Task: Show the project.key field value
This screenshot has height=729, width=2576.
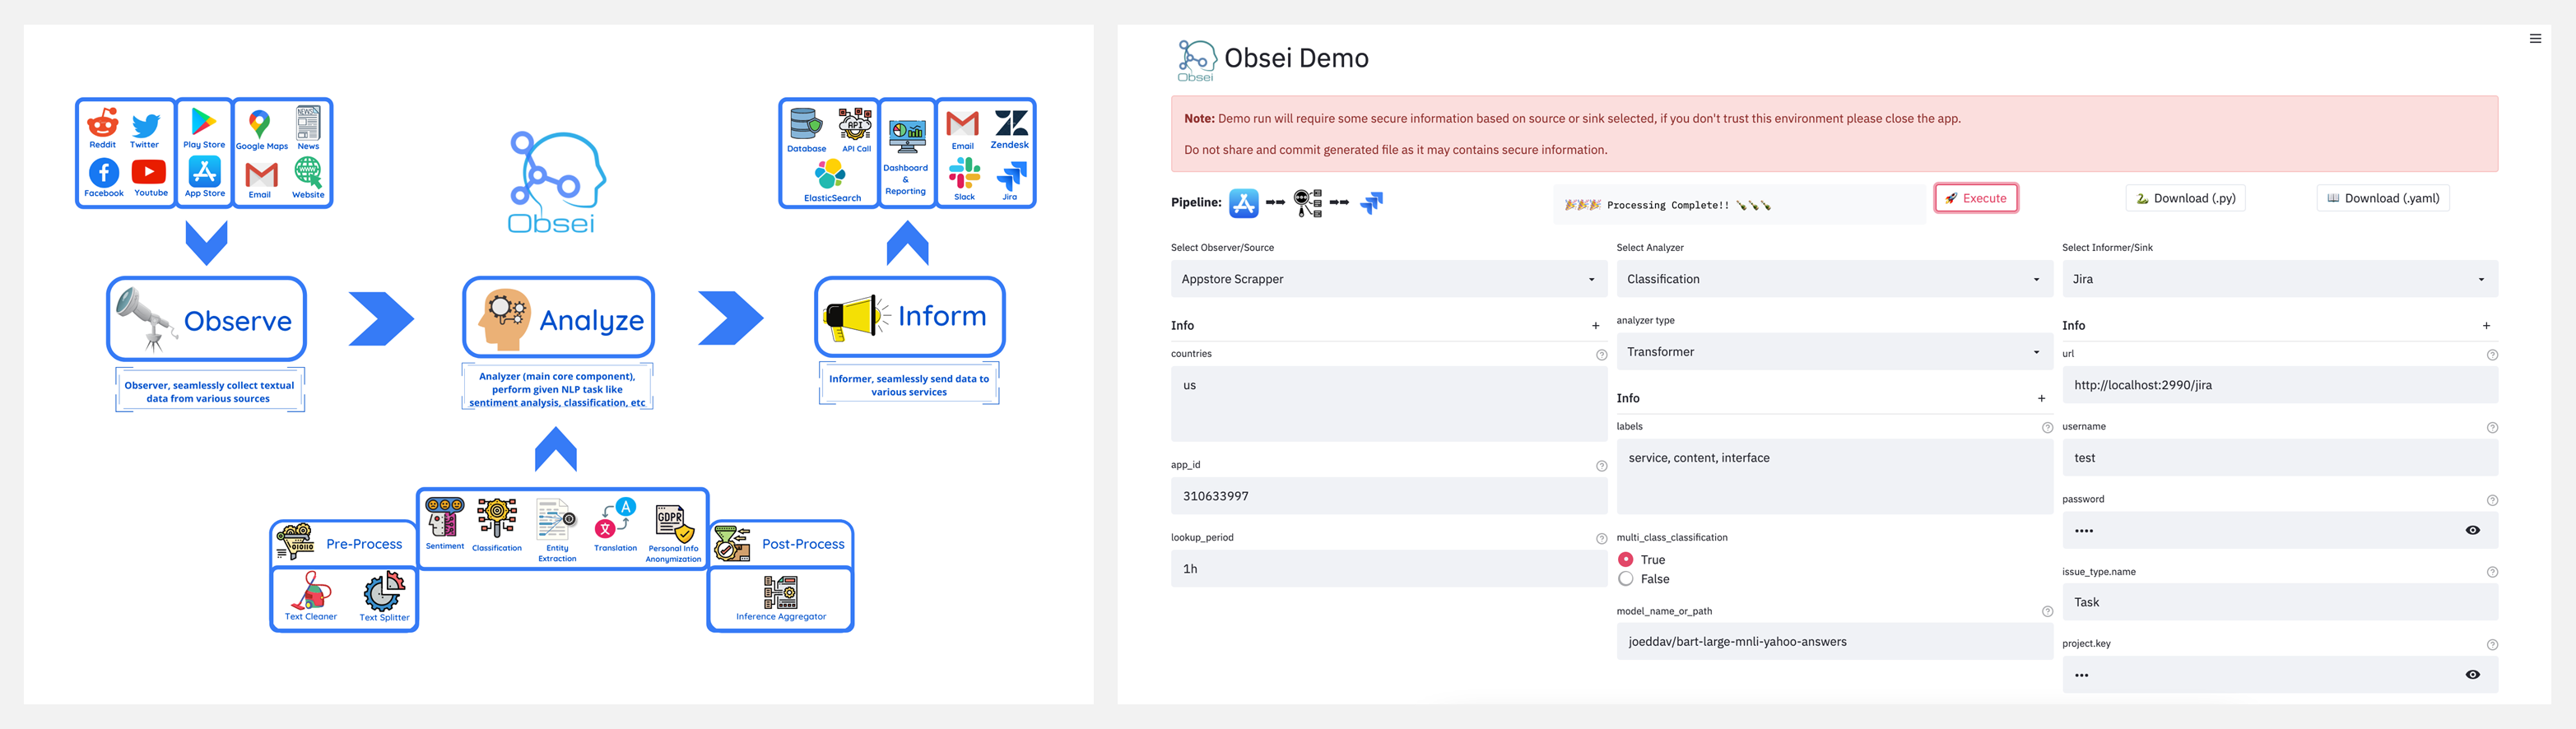Action: [x=2472, y=675]
